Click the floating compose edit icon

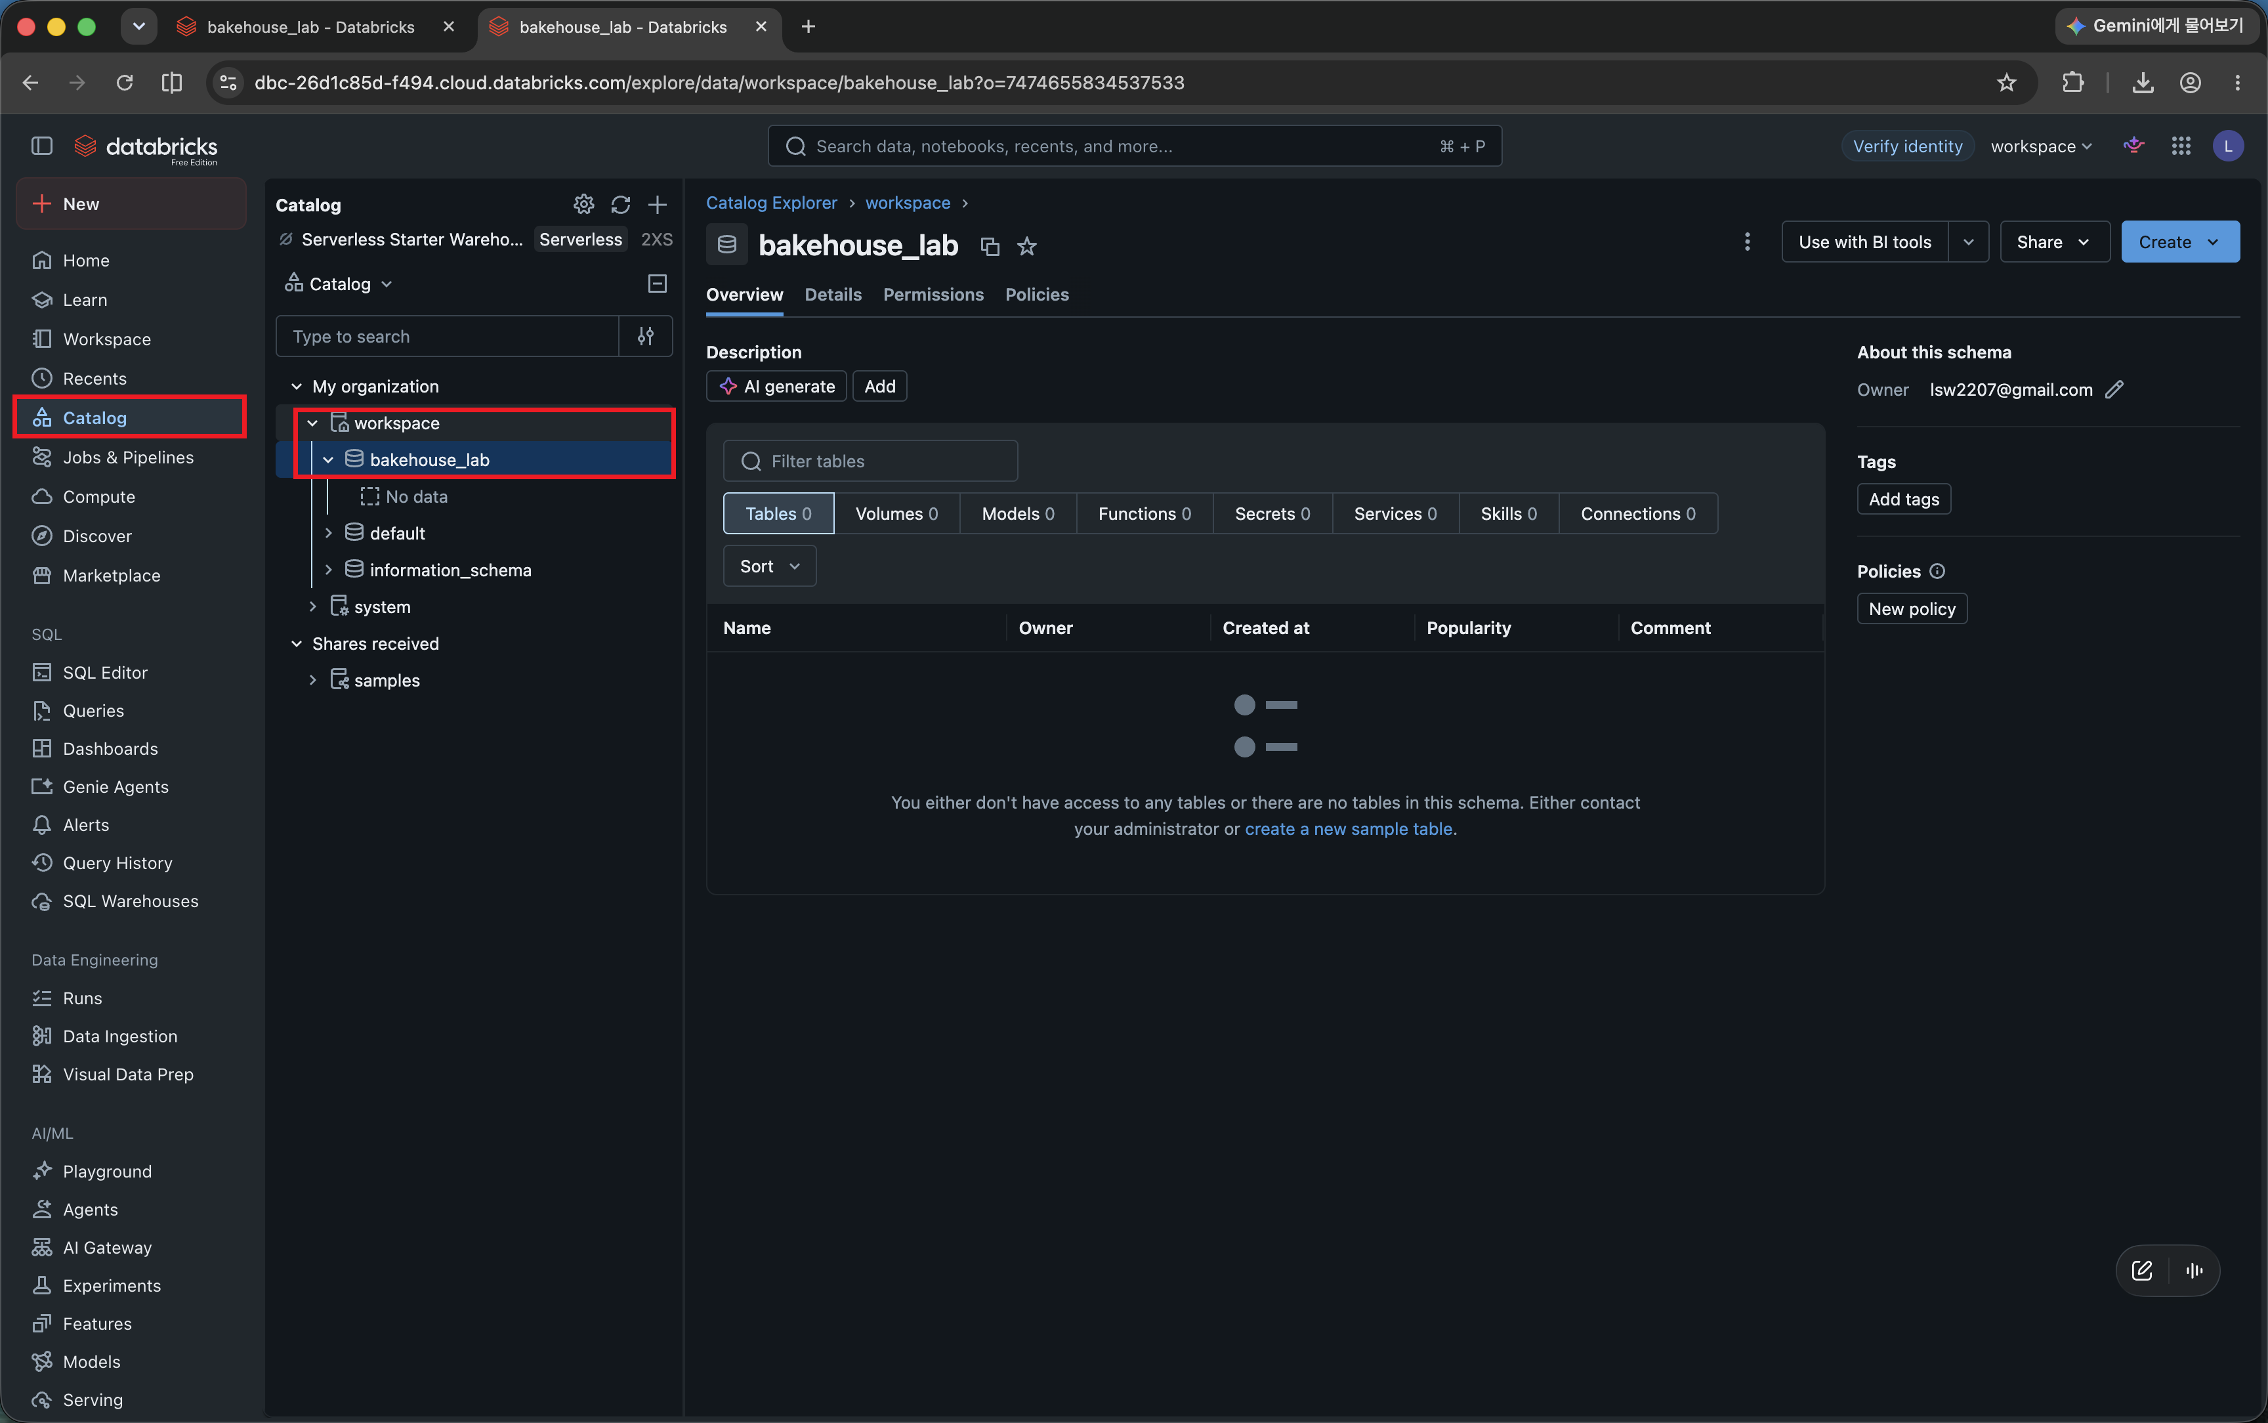pos(2142,1271)
